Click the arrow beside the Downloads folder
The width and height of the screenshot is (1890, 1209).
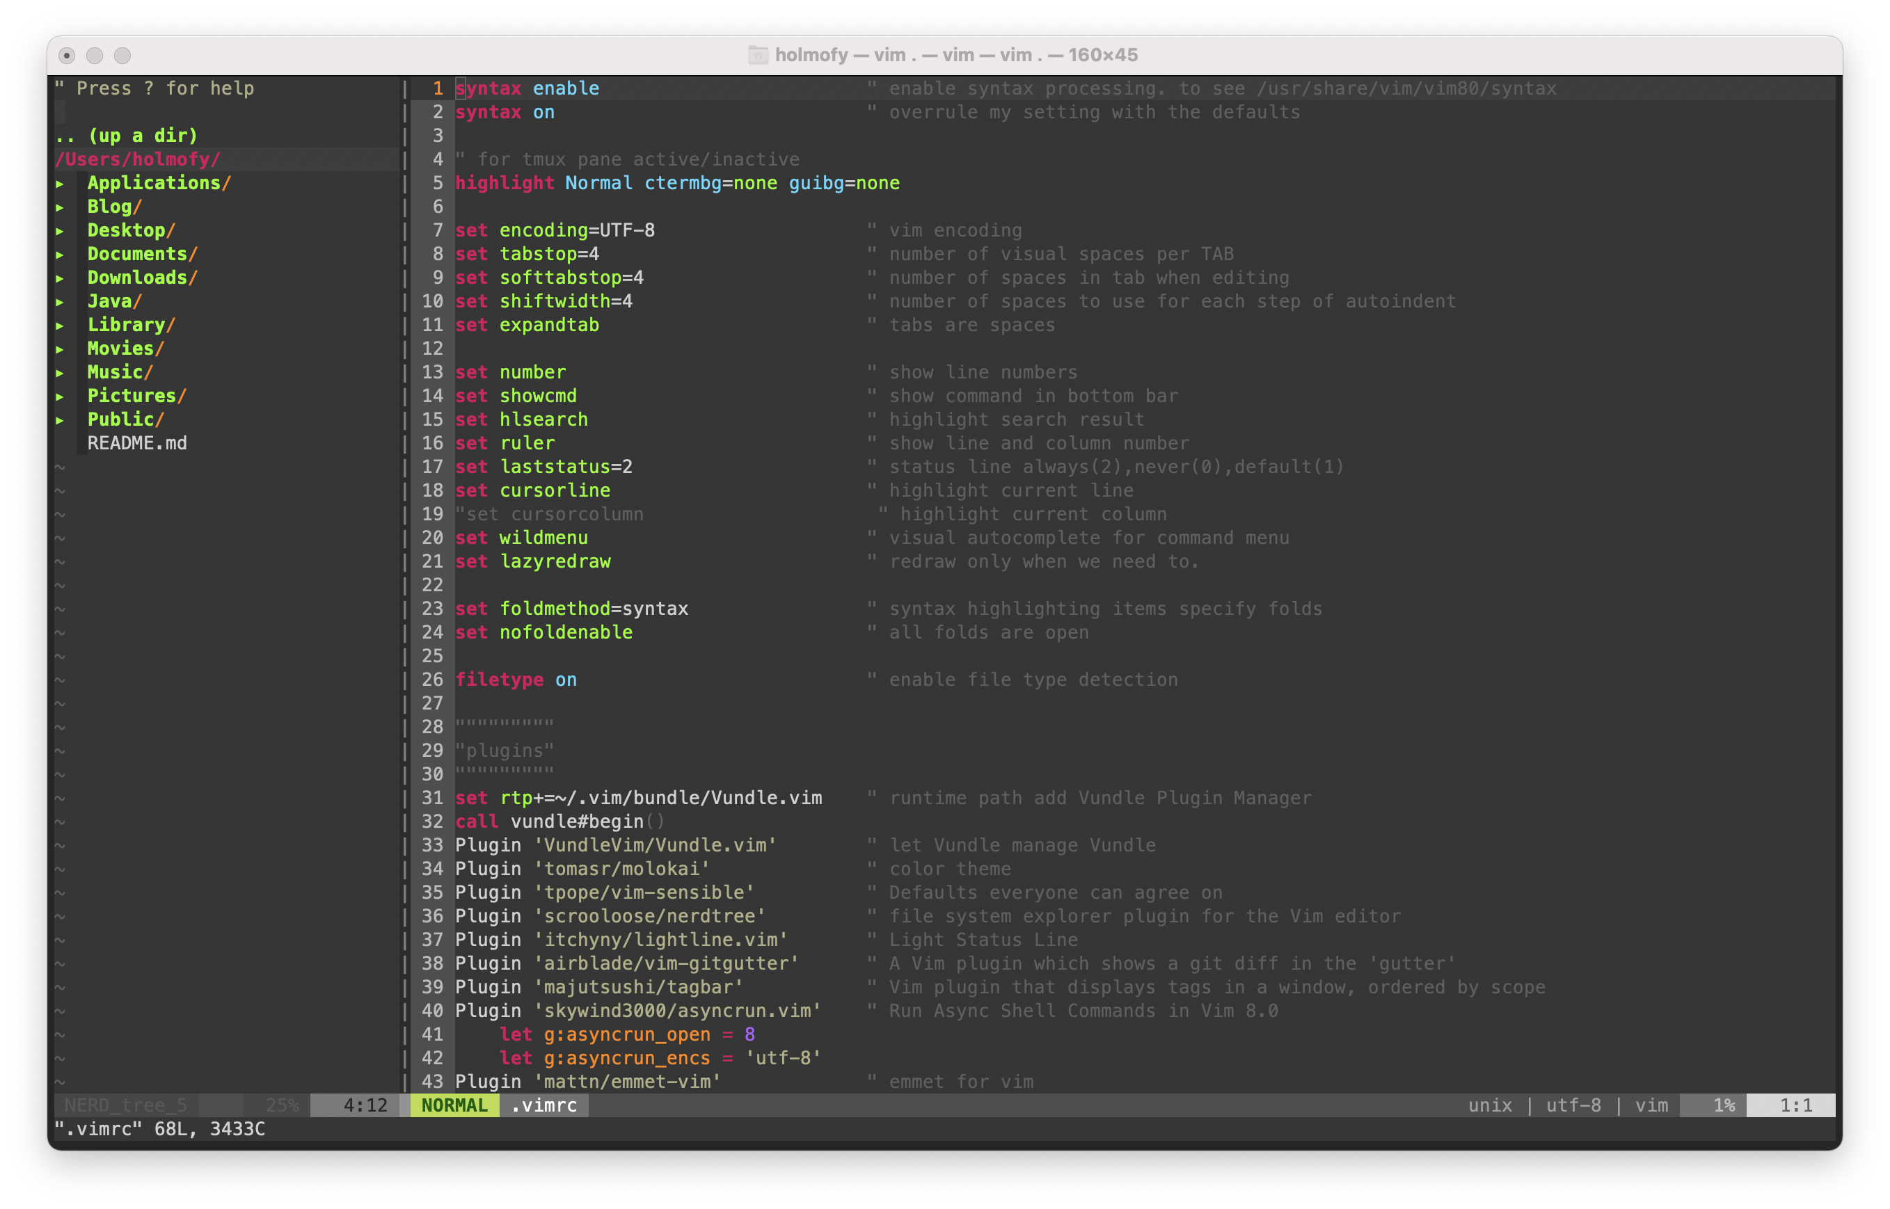[60, 278]
